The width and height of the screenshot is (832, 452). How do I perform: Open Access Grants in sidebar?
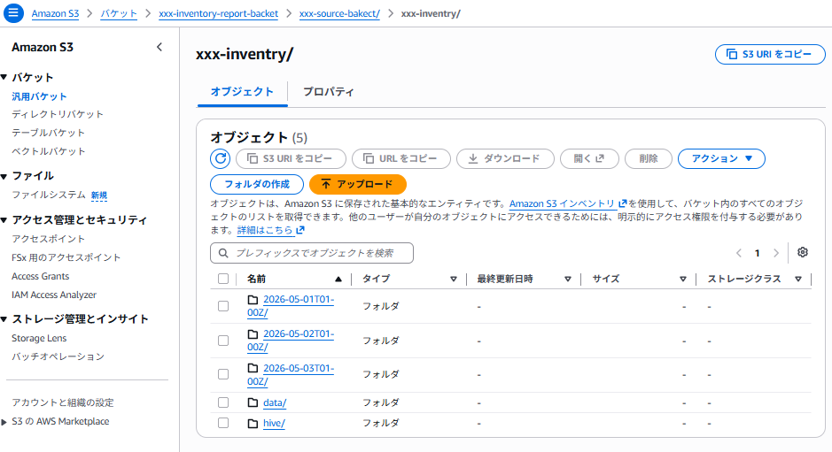[x=41, y=276]
